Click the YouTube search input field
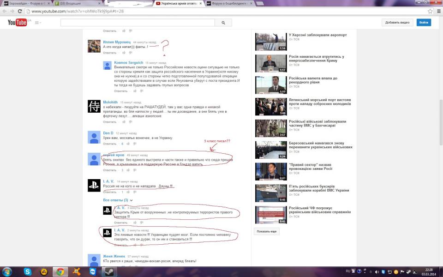The image size is (443, 277). coord(138,23)
